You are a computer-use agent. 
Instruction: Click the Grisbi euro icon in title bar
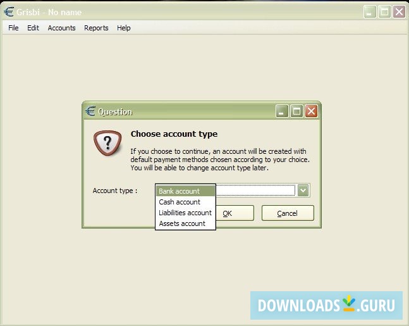(9, 12)
